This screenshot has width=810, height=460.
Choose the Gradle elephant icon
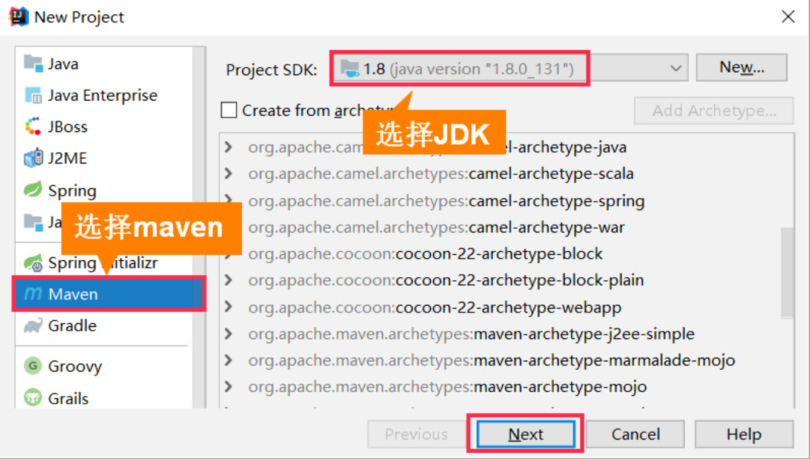[x=33, y=326]
